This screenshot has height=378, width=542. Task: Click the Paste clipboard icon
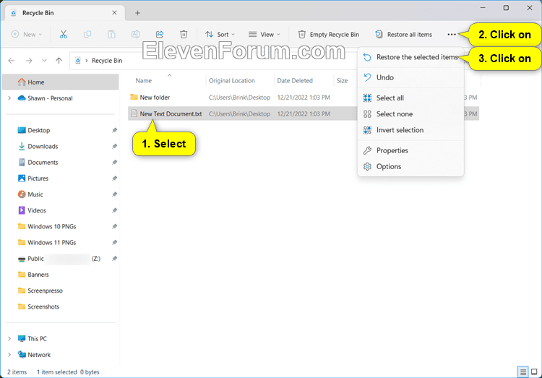point(111,34)
